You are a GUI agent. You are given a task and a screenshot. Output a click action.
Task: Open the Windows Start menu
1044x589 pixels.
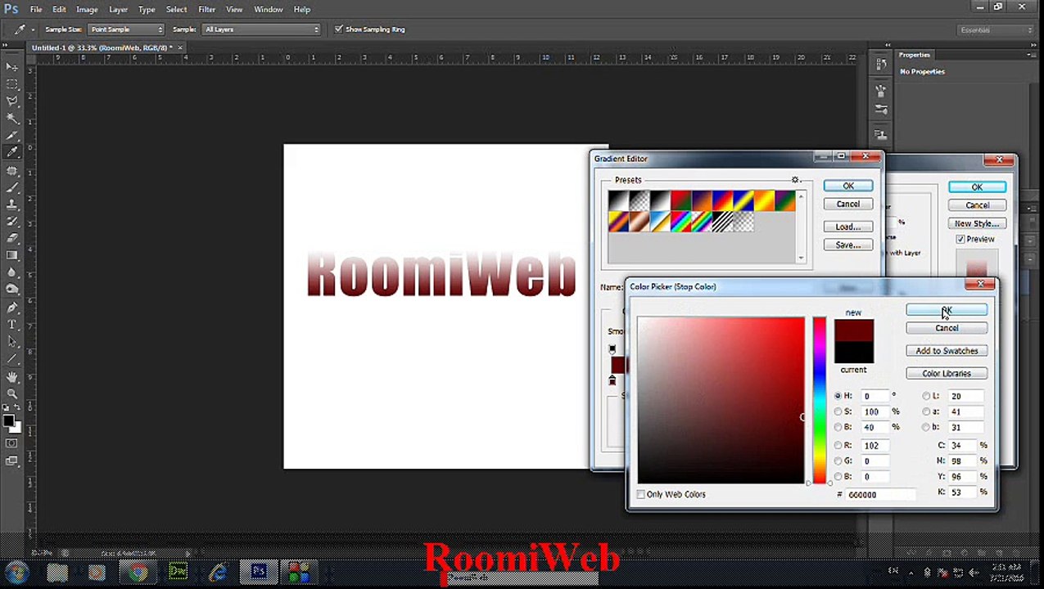17,573
